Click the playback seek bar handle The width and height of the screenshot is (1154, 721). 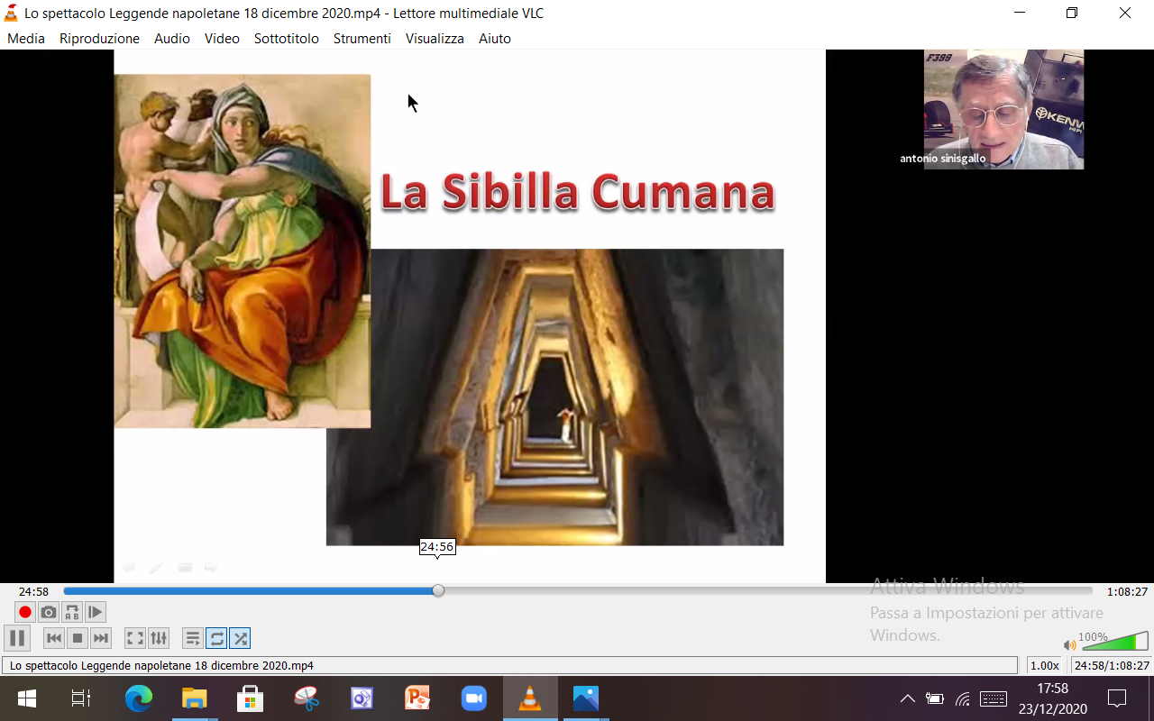pyautogui.click(x=438, y=591)
